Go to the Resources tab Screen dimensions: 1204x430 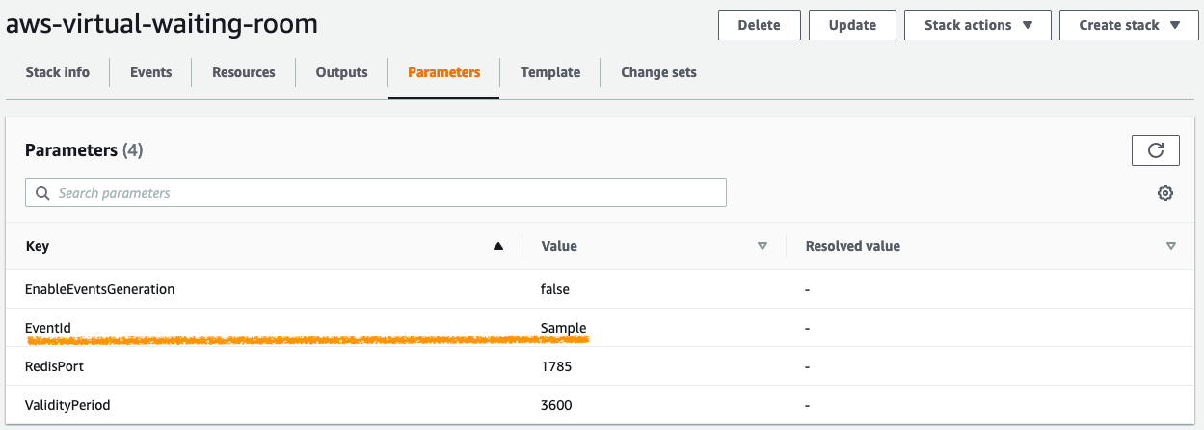(x=244, y=72)
